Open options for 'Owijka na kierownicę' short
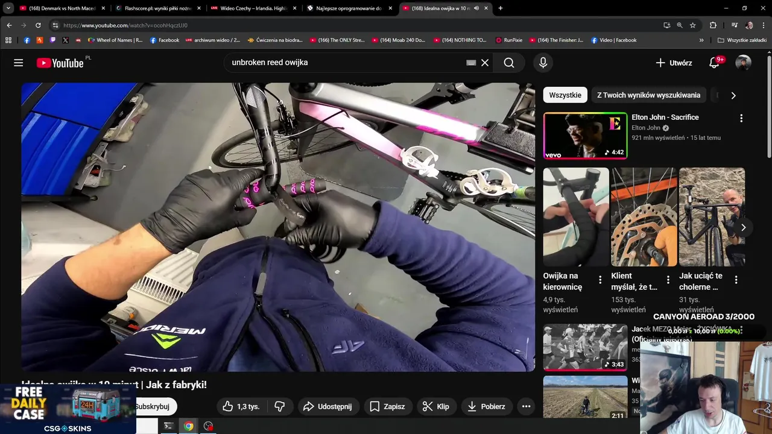Viewport: 772px width, 434px height. [600, 280]
